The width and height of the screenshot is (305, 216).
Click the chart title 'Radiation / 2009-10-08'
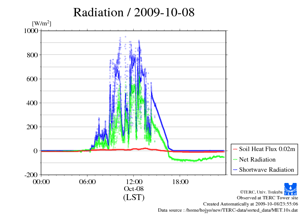[134, 12]
